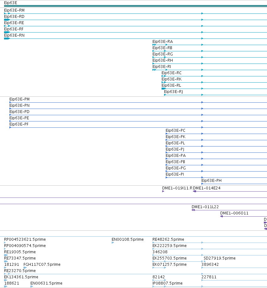This screenshot has width=267, height=288.
Task: Click the 188621 feature label
Action: (x=12, y=283)
